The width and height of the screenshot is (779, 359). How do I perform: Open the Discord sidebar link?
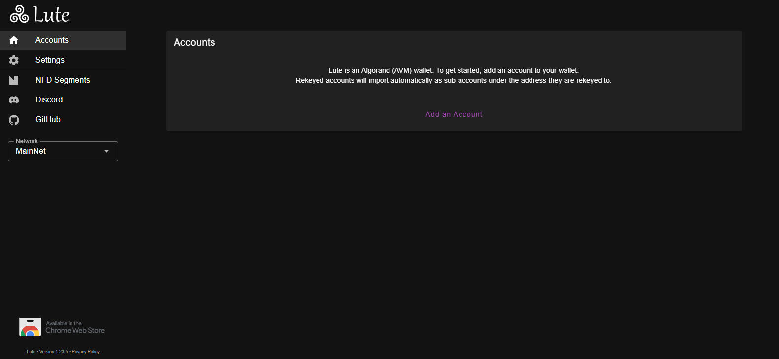63,100
